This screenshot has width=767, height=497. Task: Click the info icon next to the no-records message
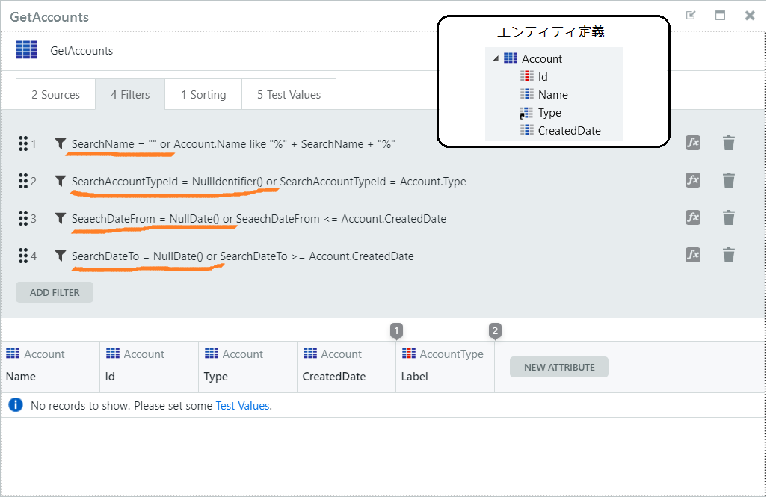(x=16, y=405)
